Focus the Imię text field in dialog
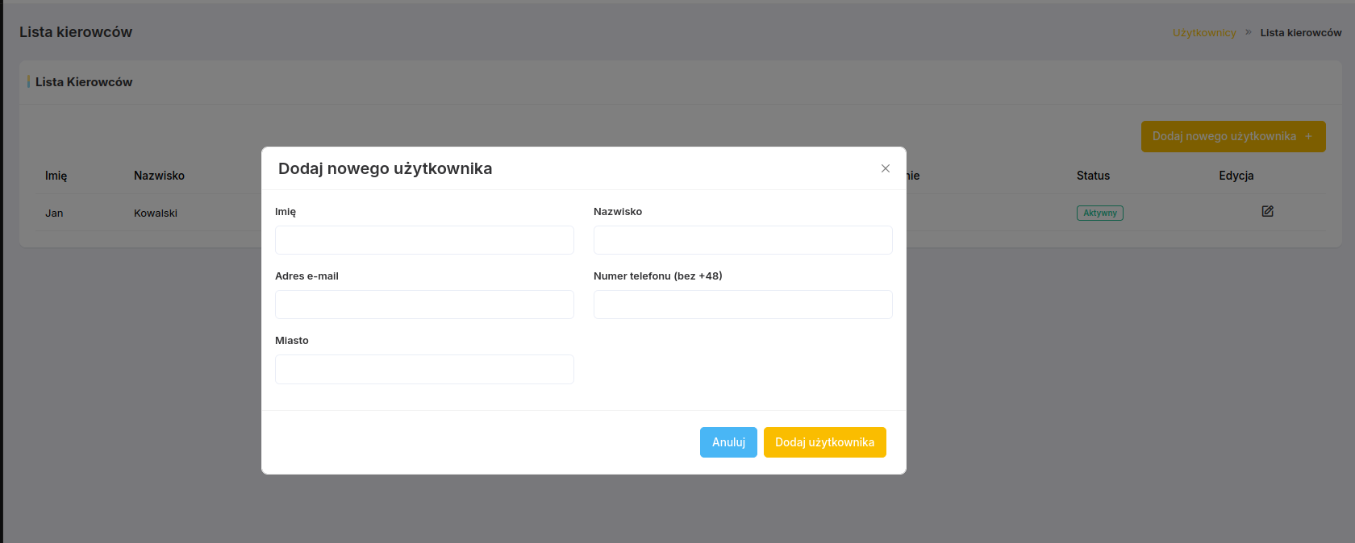The image size is (1355, 543). 424,240
